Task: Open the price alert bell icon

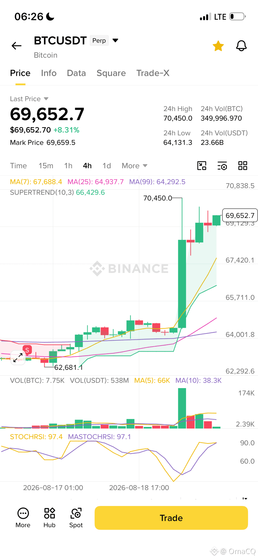Action: pyautogui.click(x=241, y=46)
